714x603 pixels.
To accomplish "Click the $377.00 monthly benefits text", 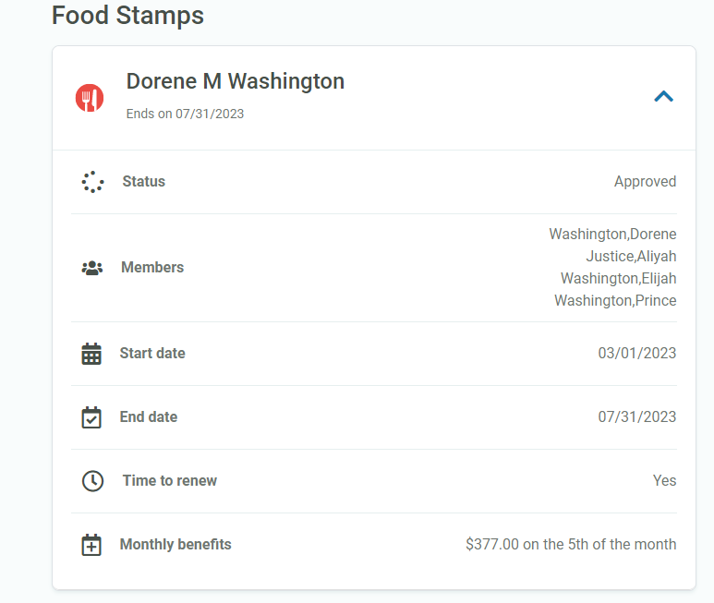I will [x=571, y=544].
